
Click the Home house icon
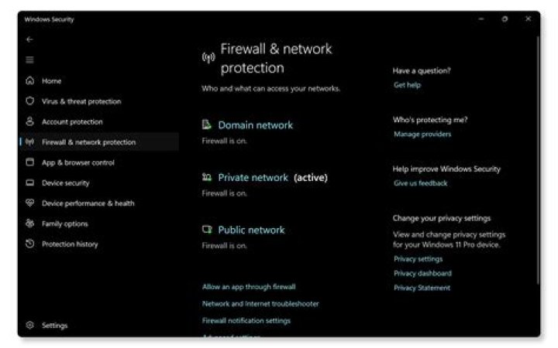coord(29,80)
